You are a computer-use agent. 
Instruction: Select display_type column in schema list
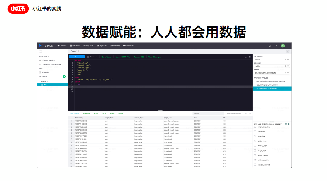click(262, 146)
